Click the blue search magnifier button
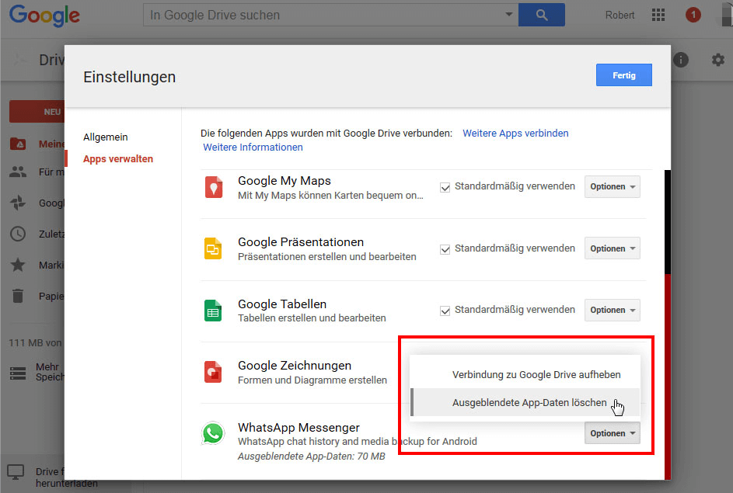 542,15
